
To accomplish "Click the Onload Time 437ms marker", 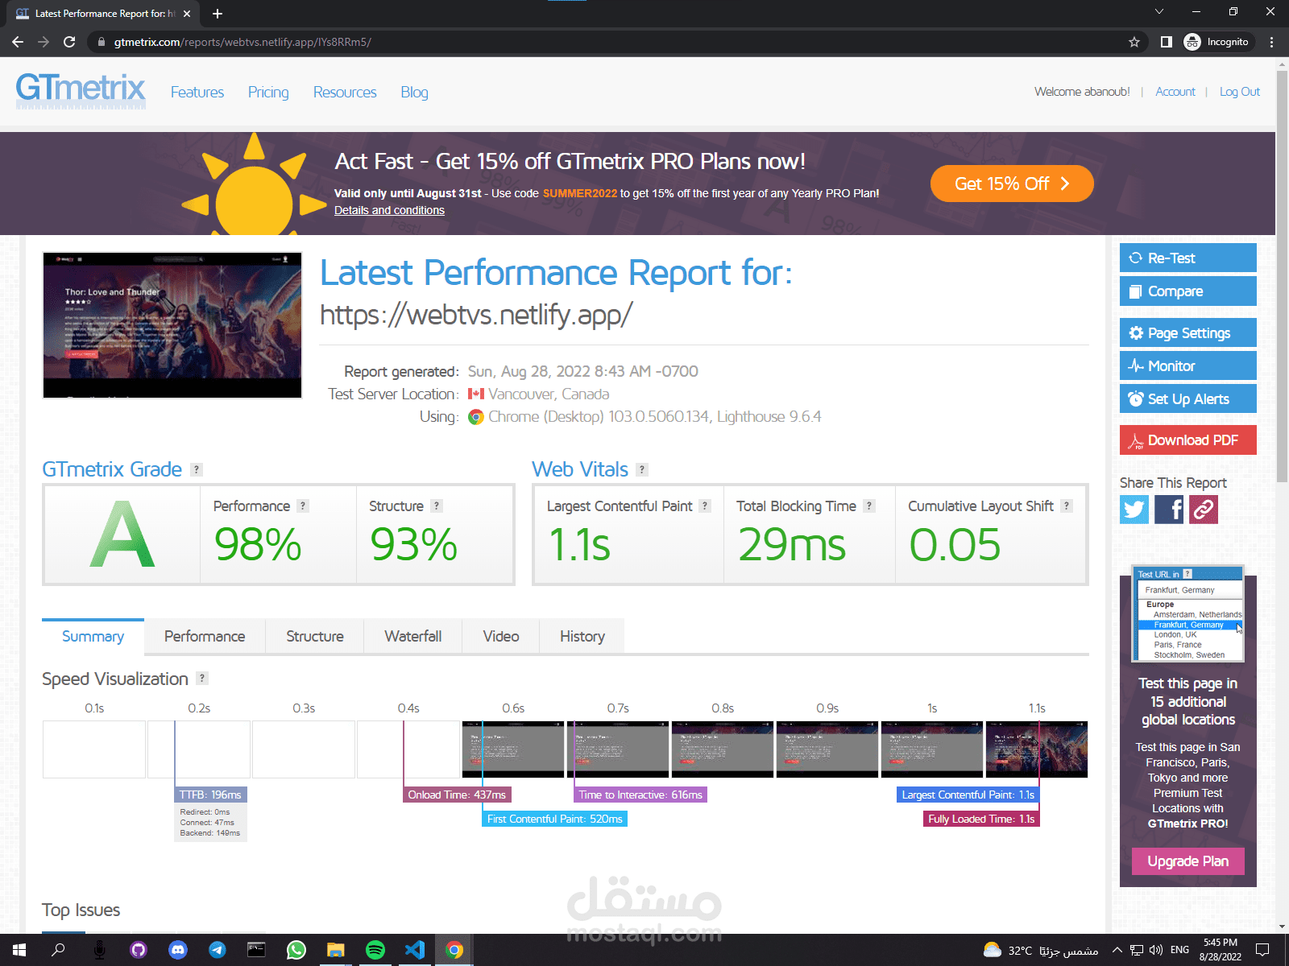I will [457, 795].
